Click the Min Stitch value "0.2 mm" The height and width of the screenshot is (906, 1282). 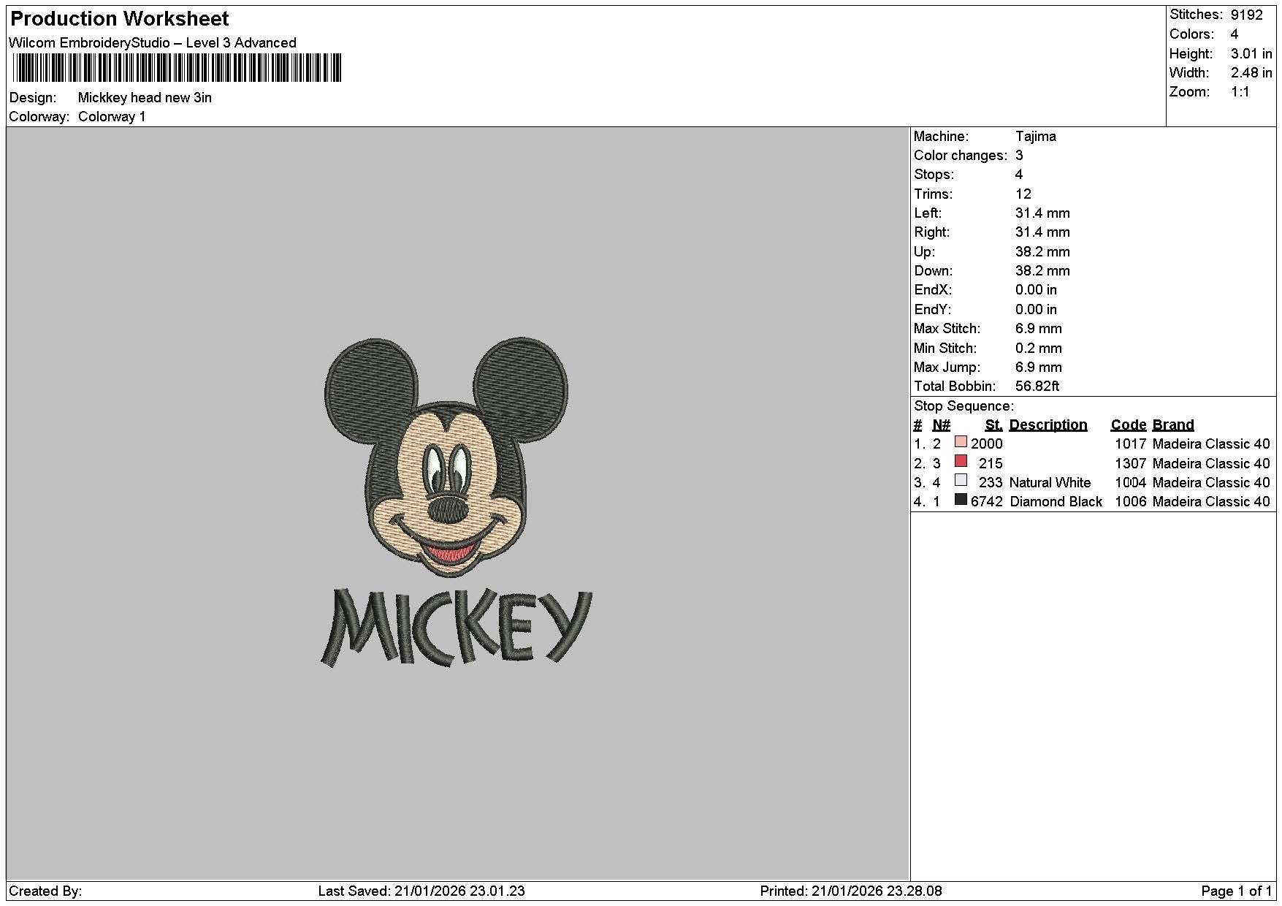tap(1039, 348)
